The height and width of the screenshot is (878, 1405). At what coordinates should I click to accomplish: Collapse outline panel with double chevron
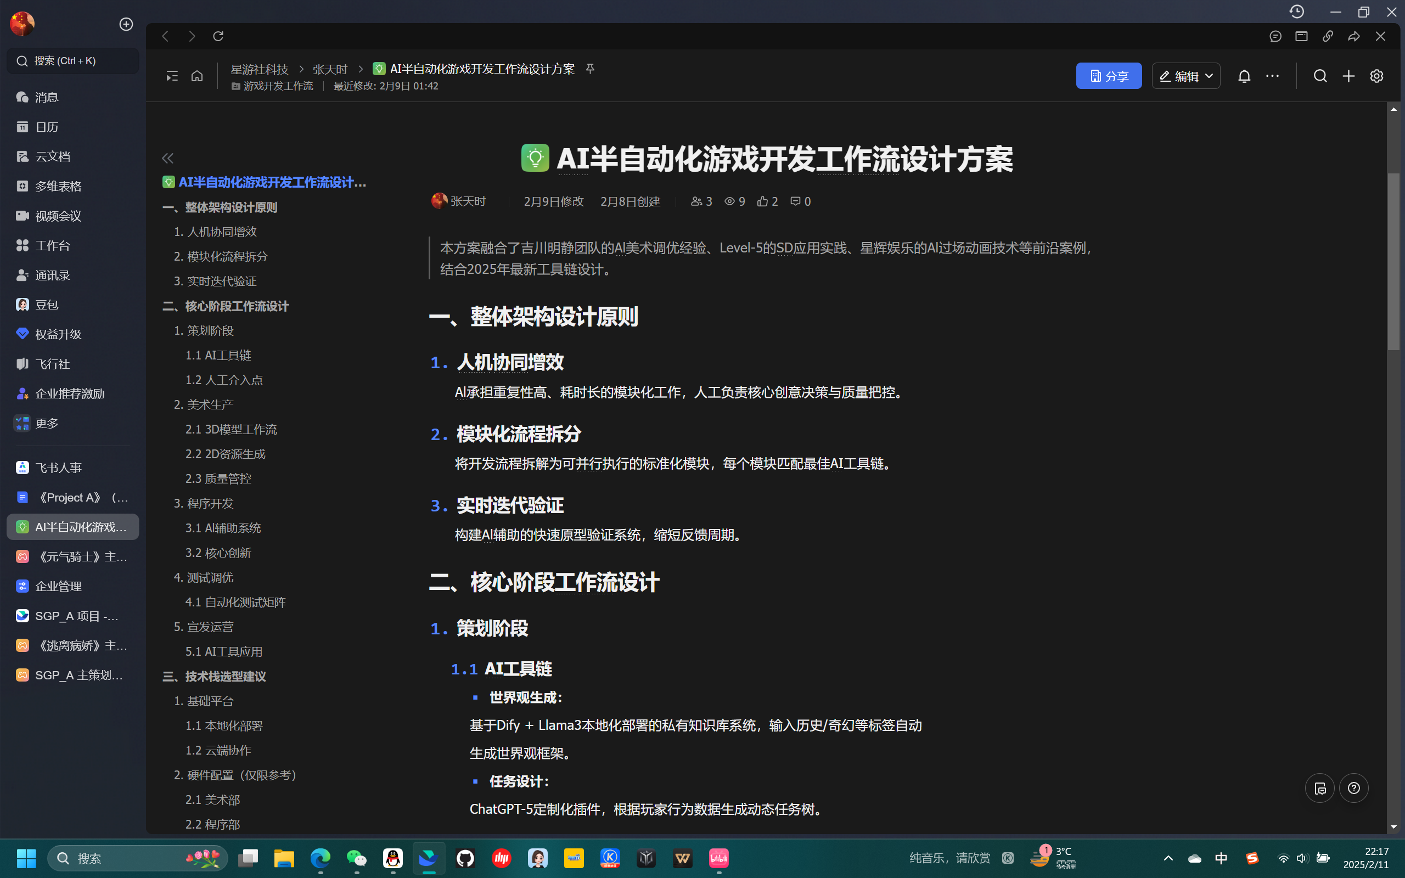pyautogui.click(x=168, y=158)
